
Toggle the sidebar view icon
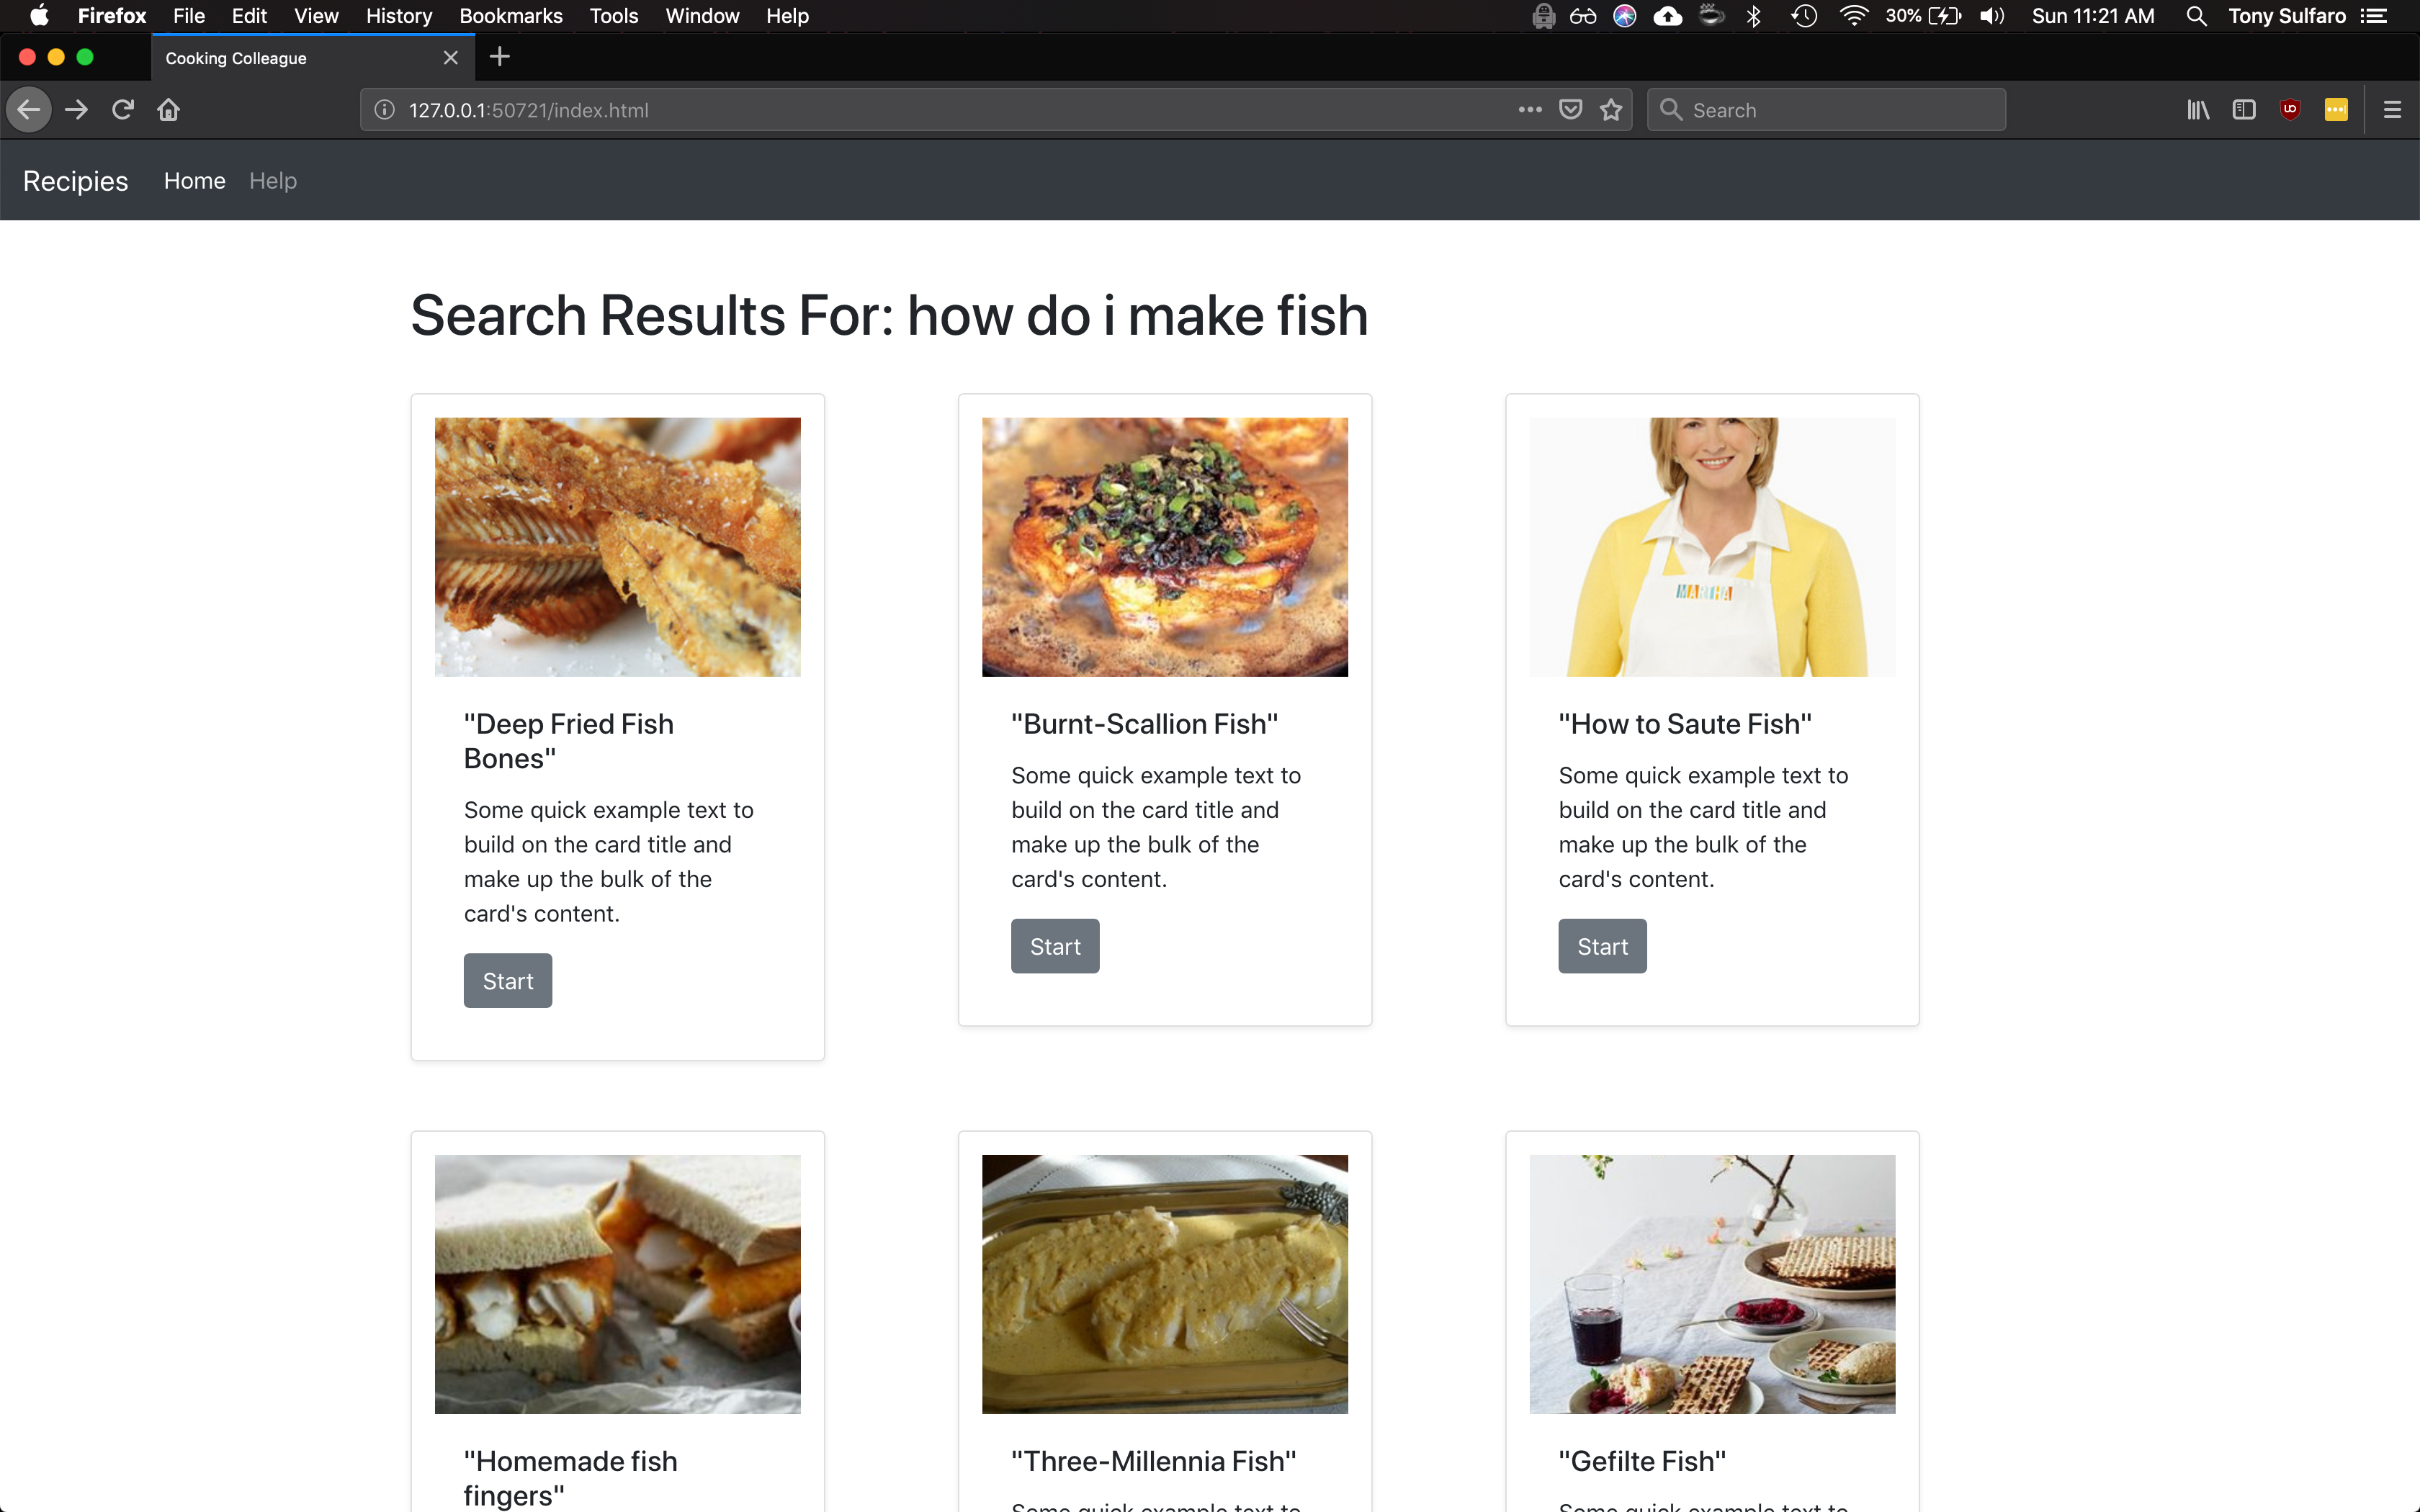(x=2243, y=110)
